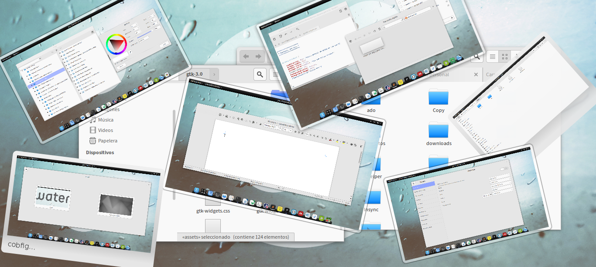Select the Copy folder

point(438,101)
